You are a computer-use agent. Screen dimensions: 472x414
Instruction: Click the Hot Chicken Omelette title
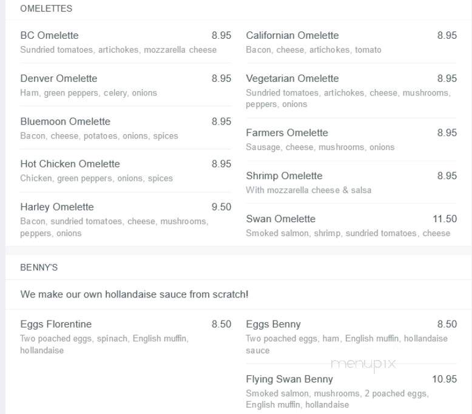70,164
